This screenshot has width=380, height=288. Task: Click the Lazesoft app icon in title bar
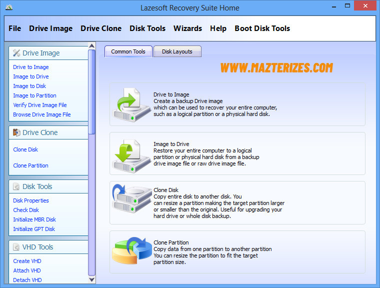[x=9, y=7]
